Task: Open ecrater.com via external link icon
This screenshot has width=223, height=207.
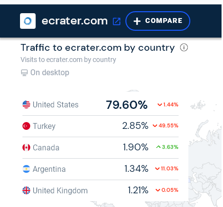Action: [117, 21]
